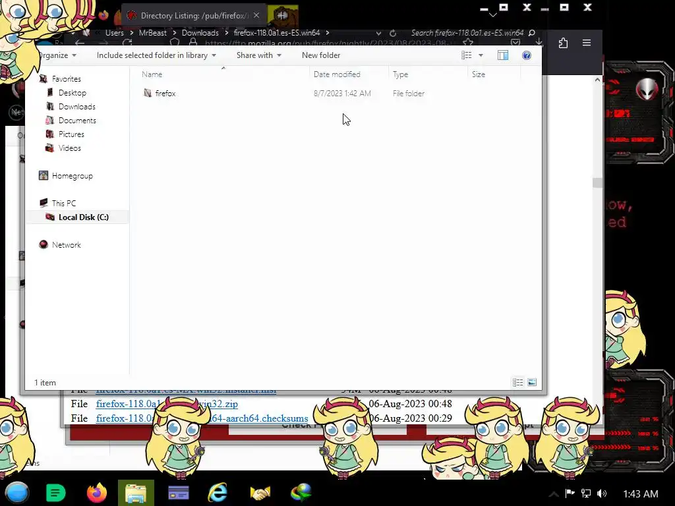Image resolution: width=675 pixels, height=506 pixels.
Task: Open Firefox downloads arrow icon
Action: point(539,42)
